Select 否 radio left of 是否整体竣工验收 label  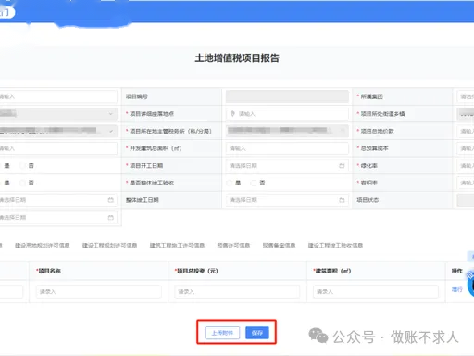(22, 183)
